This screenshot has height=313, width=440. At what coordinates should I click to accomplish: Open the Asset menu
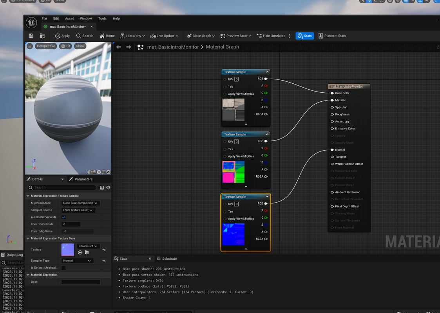pos(69,18)
